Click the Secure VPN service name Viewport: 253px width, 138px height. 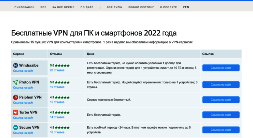pos(29,127)
